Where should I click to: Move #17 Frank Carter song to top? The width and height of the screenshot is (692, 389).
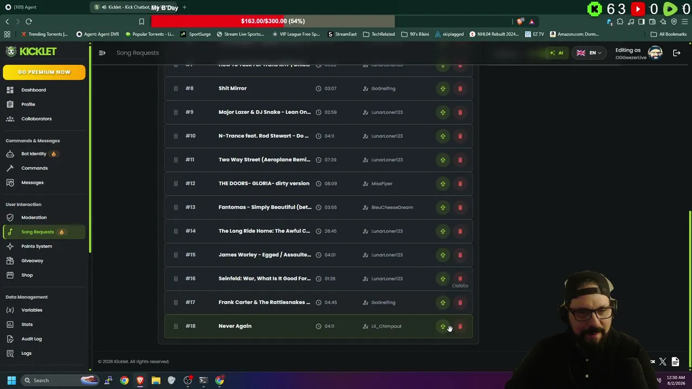pyautogui.click(x=443, y=303)
